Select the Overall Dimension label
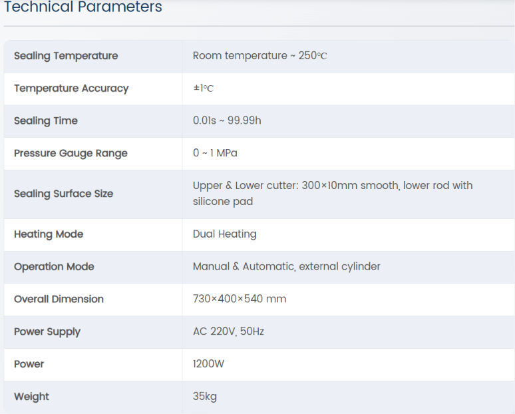 [59, 300]
